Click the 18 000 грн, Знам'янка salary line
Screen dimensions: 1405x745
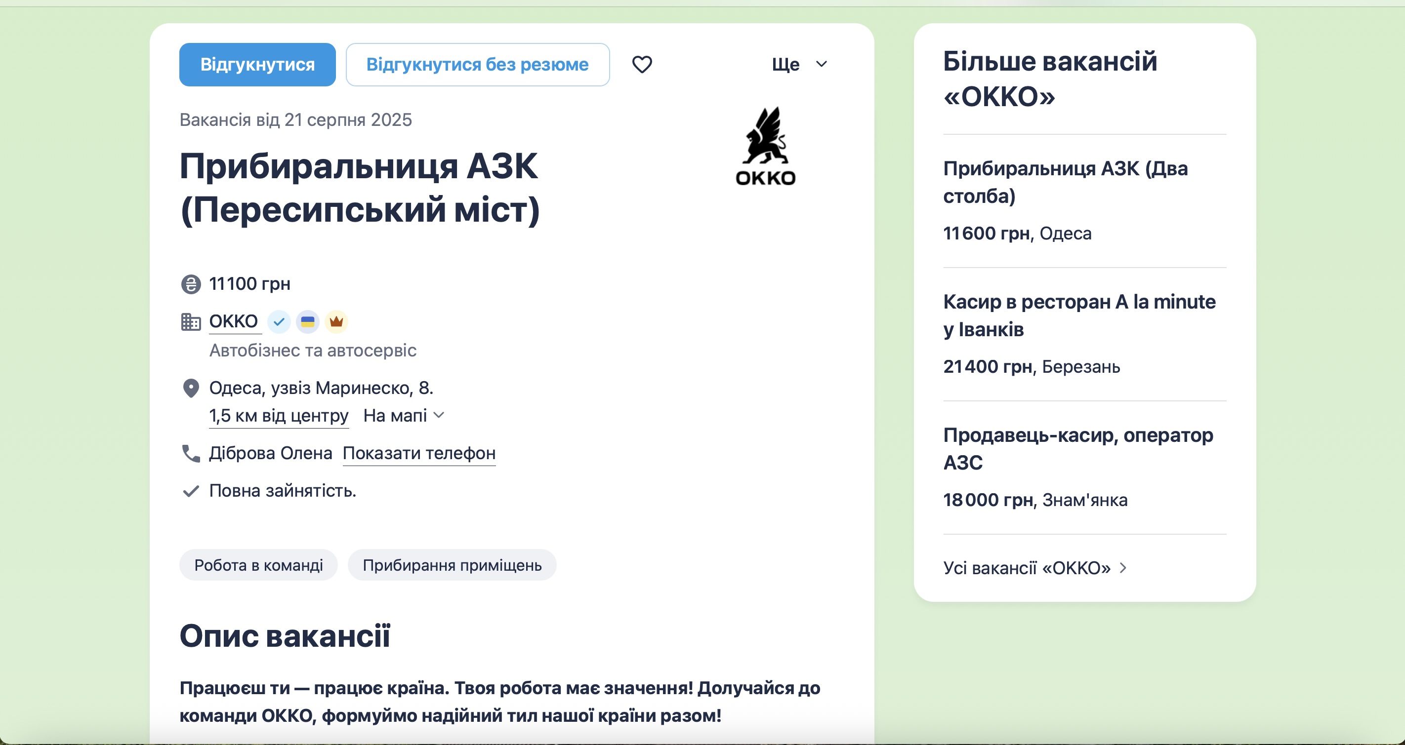pos(1035,500)
